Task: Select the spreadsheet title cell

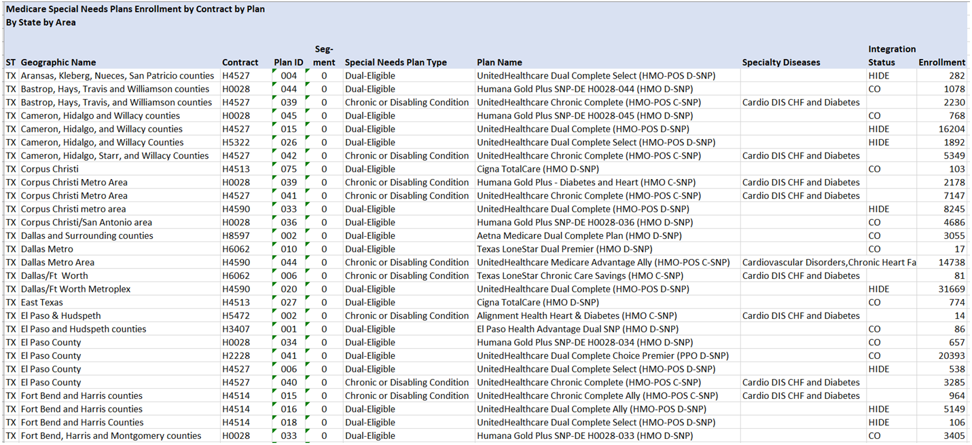Action: pos(135,9)
